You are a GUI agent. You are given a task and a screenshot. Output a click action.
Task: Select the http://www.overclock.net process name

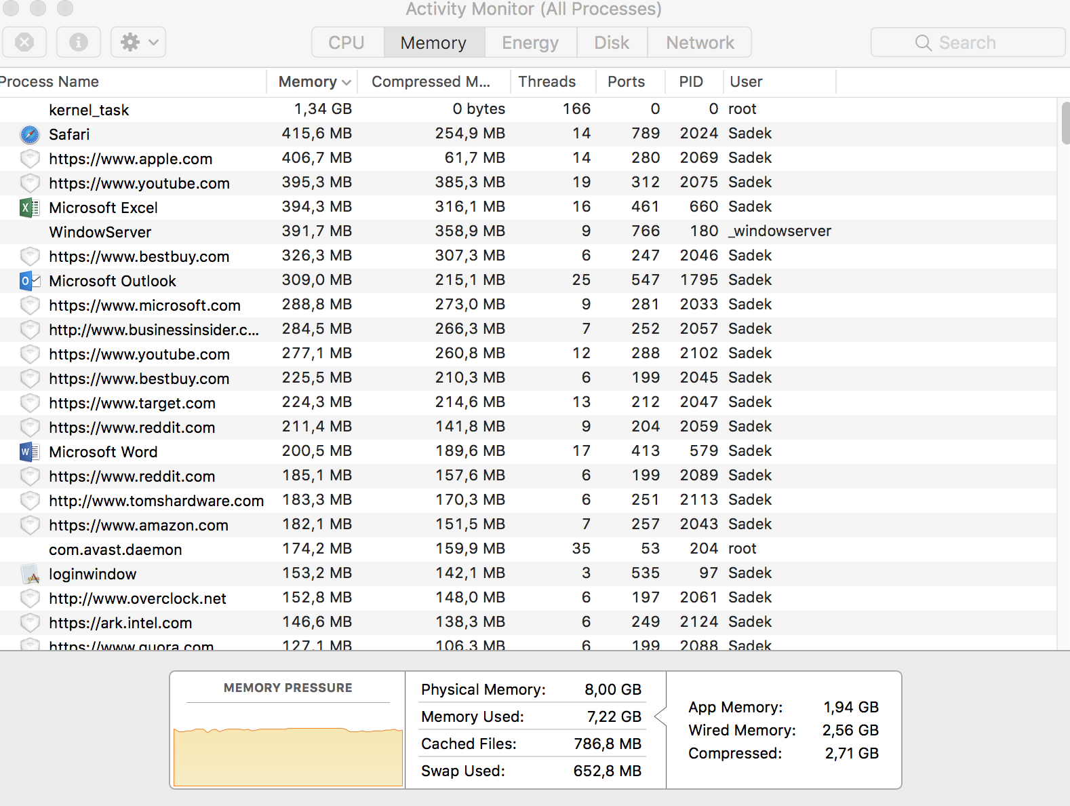coord(138,598)
